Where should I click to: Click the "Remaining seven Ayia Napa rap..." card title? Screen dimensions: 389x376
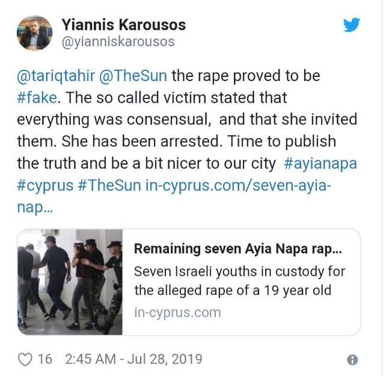(x=238, y=249)
